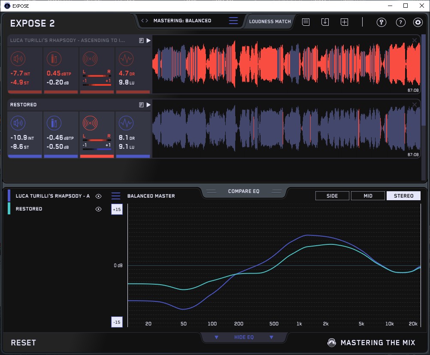Select the STEREO EQ view
The image size is (430, 355).
point(404,196)
